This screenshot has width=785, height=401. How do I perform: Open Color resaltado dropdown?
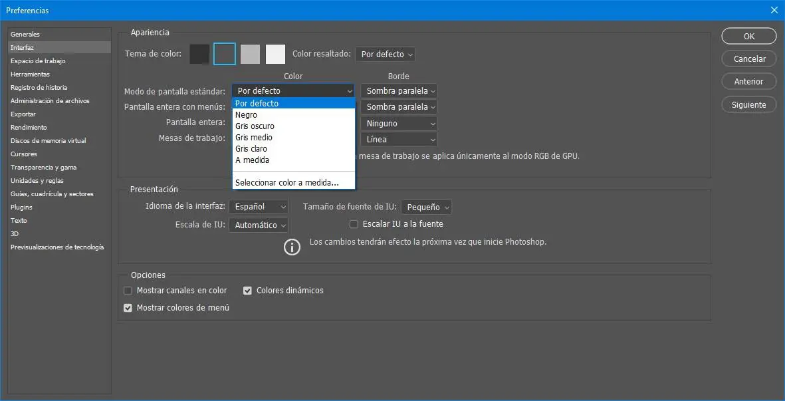[385, 54]
